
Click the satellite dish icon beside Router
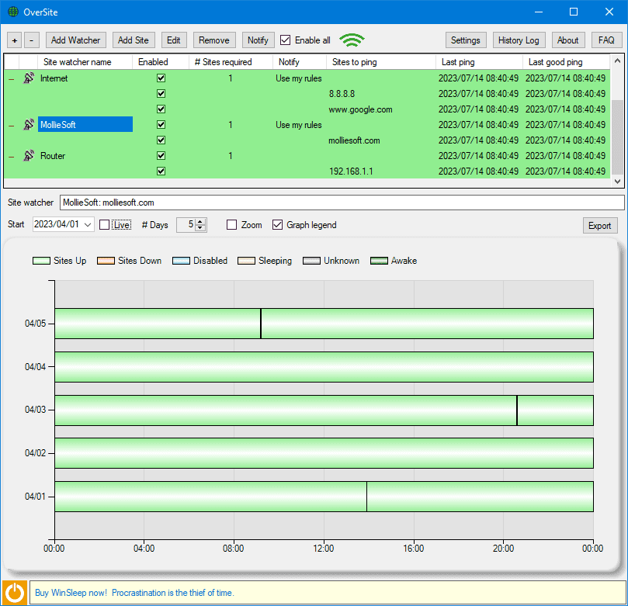pyautogui.click(x=29, y=155)
